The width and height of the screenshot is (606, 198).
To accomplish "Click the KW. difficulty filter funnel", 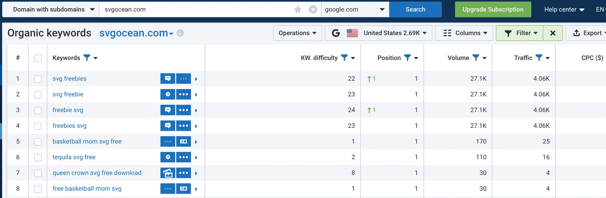I will (344, 58).
